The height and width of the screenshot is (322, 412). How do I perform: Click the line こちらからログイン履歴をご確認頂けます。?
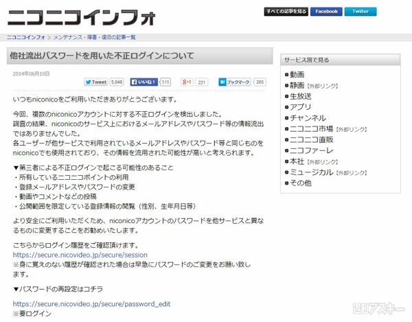click(76, 245)
